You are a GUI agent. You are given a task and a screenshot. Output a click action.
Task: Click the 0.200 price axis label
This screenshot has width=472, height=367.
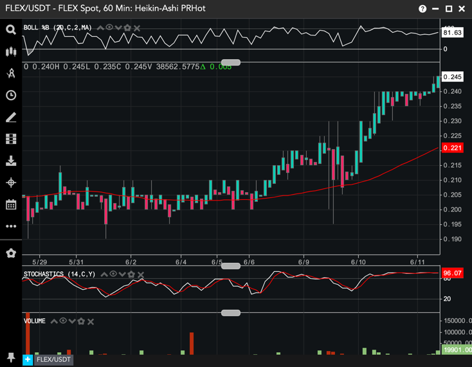tap(452, 210)
